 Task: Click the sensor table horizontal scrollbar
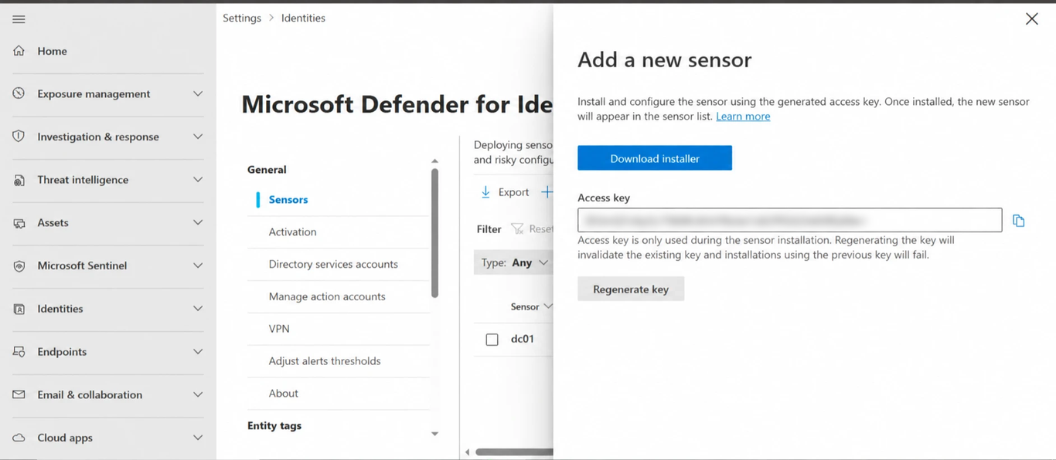514,452
